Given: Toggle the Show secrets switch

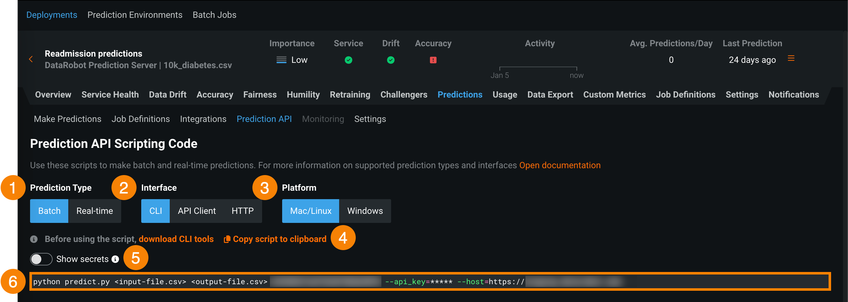Looking at the screenshot, I should [41, 259].
